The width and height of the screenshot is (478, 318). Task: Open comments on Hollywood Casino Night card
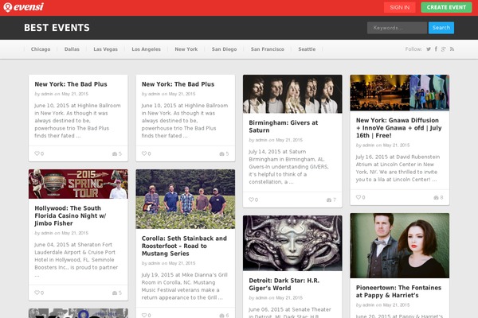(x=117, y=293)
